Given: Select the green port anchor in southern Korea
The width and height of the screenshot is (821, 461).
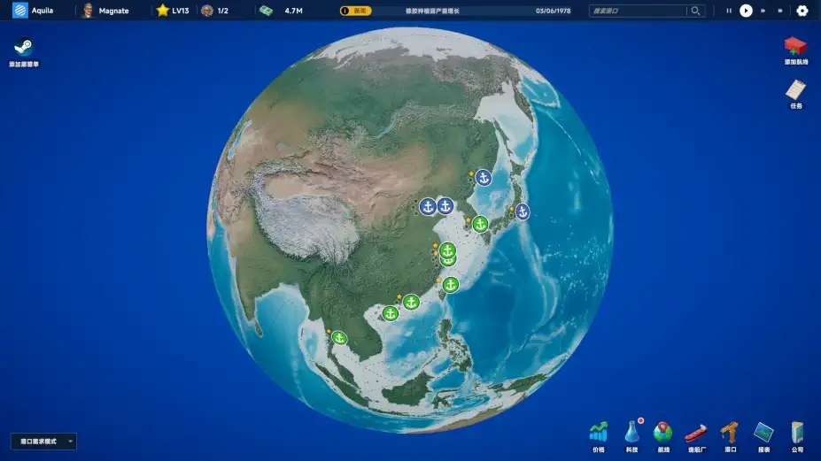Looking at the screenshot, I should click(x=480, y=224).
